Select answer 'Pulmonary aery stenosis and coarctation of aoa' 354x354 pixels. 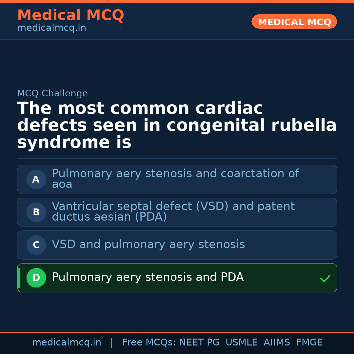175,179
